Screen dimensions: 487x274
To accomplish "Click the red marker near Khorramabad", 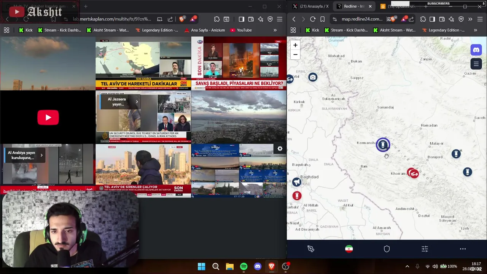I will click(414, 174).
